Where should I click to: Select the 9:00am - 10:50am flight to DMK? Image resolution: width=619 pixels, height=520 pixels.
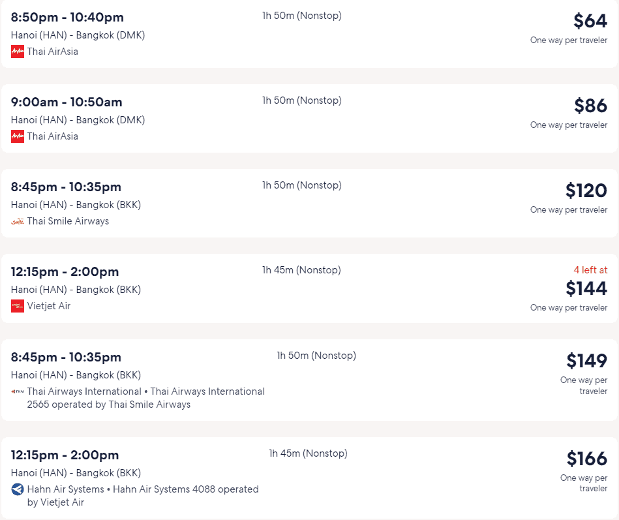(x=309, y=119)
